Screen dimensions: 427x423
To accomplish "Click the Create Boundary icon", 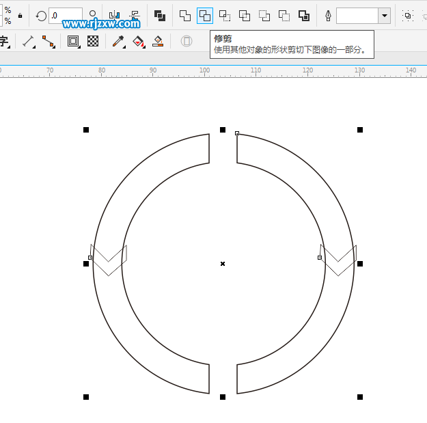I will coord(304,16).
